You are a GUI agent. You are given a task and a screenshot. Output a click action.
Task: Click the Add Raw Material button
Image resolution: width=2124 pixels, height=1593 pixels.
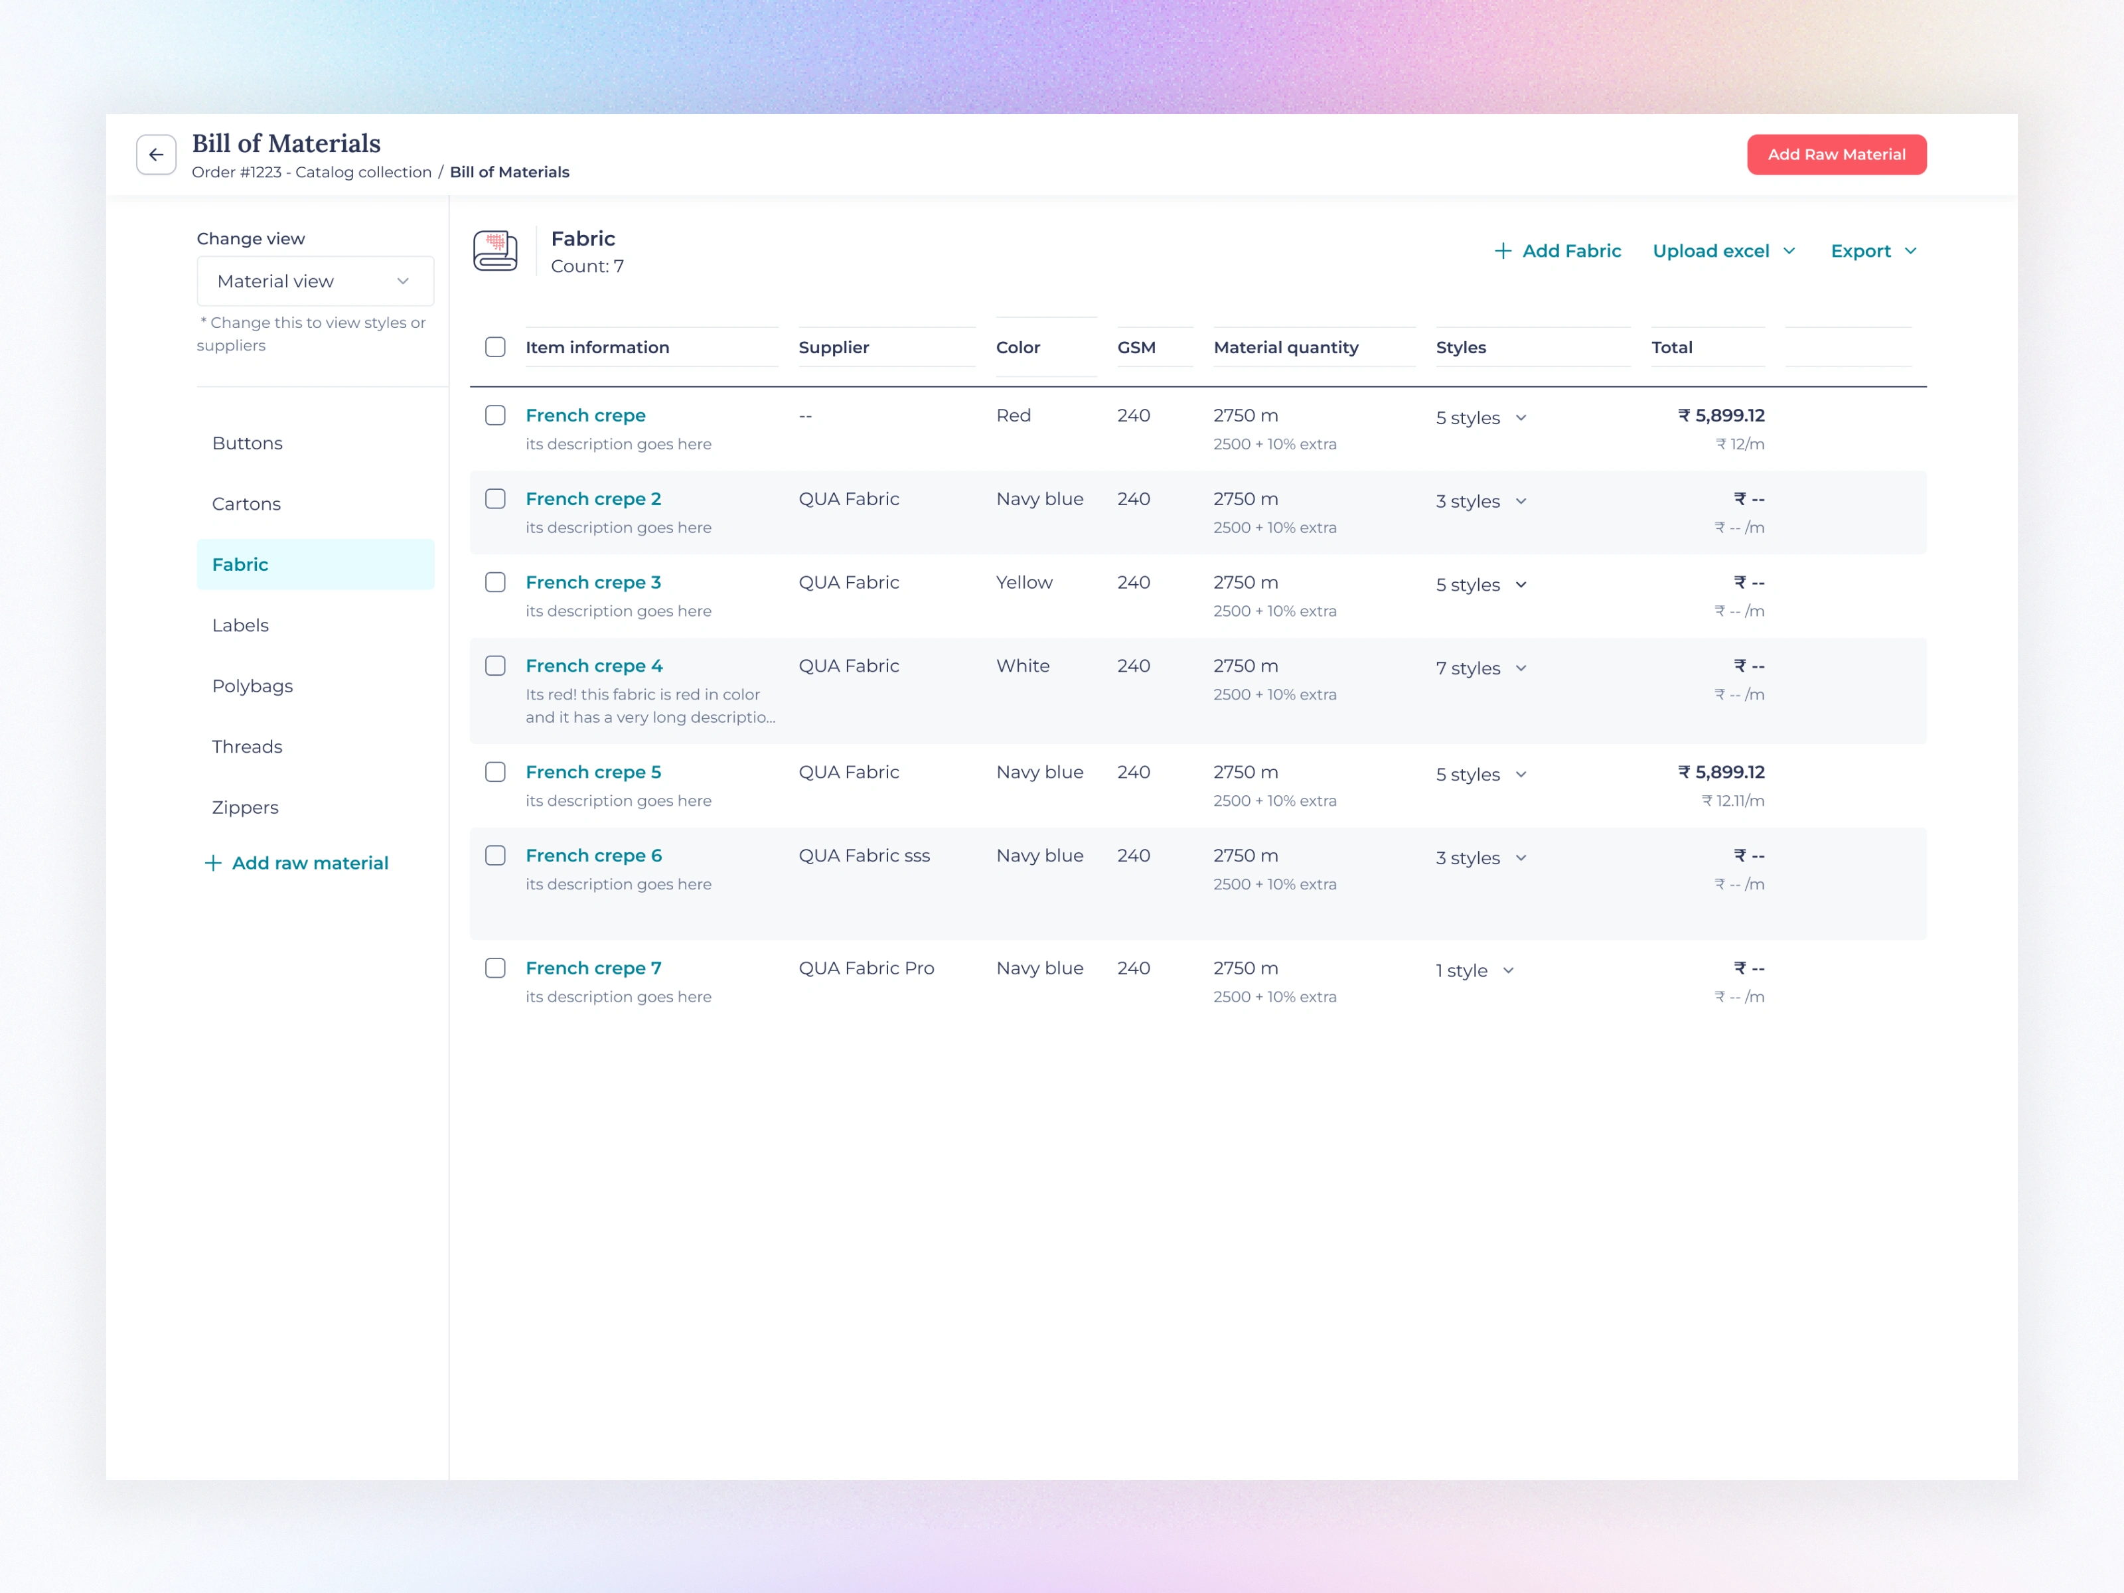point(1835,155)
